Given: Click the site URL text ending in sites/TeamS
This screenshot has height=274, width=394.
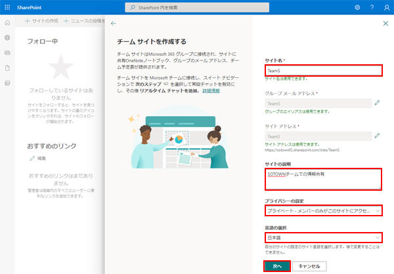Looking at the screenshot, I should point(302,150).
